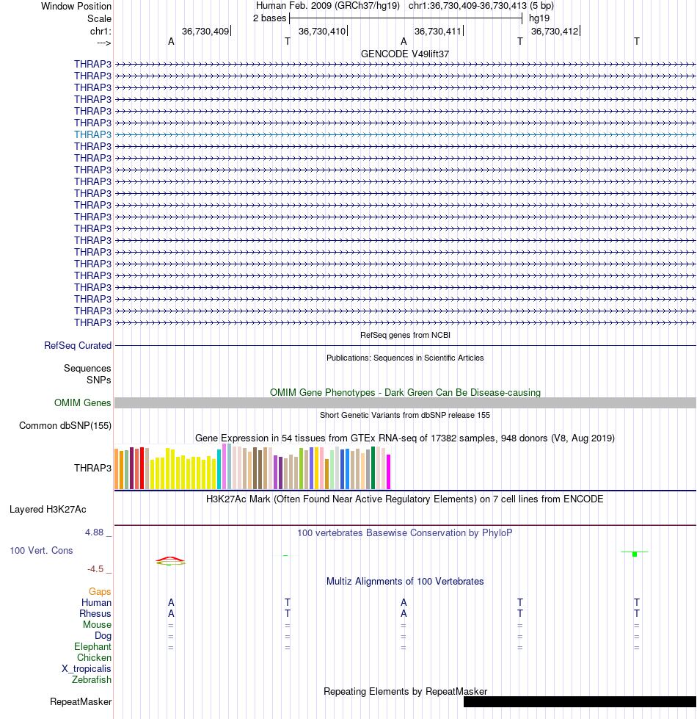This screenshot has height=719, width=697.
Task: Open Repeating Elements by RepeatMasker title
Action: pos(405,692)
